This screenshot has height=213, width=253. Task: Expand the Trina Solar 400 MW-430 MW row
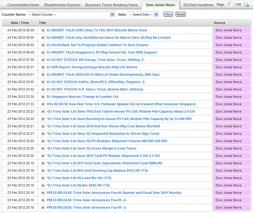(43, 141)
